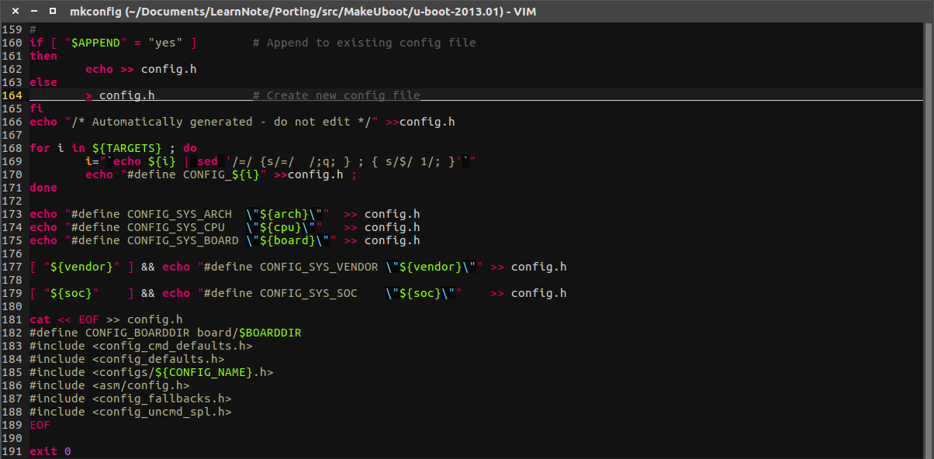Viewport: 934px width, 459px height.
Task: Click "#include <config_fallbacks.h>"
Action: click(x=130, y=399)
